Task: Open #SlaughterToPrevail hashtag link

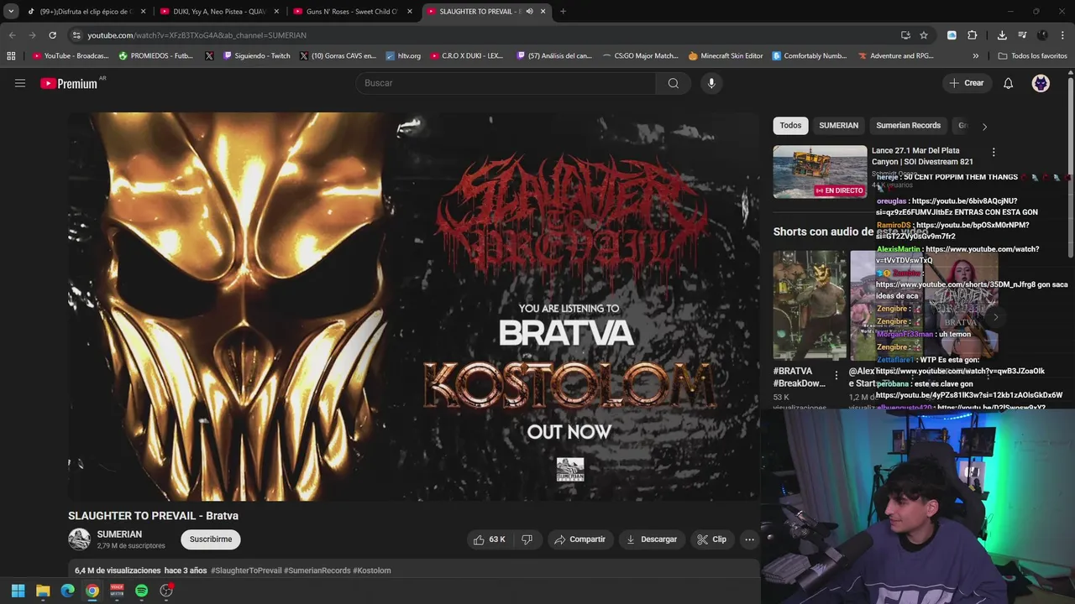Action: pos(246,570)
